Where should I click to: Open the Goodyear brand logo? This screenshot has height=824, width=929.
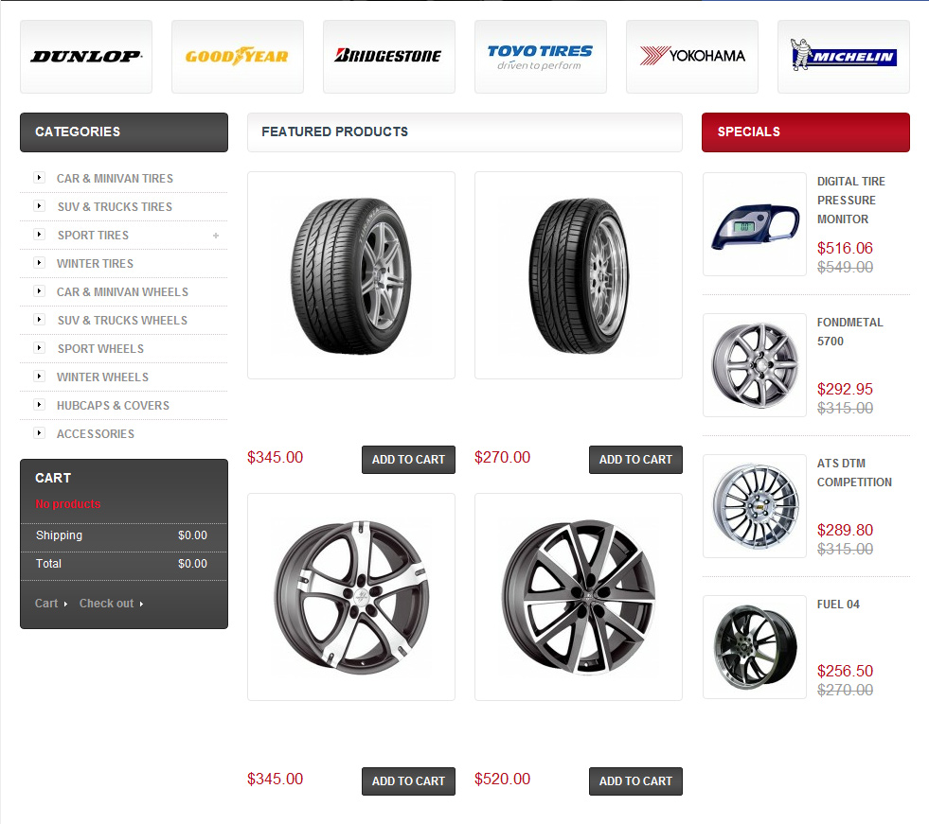237,57
